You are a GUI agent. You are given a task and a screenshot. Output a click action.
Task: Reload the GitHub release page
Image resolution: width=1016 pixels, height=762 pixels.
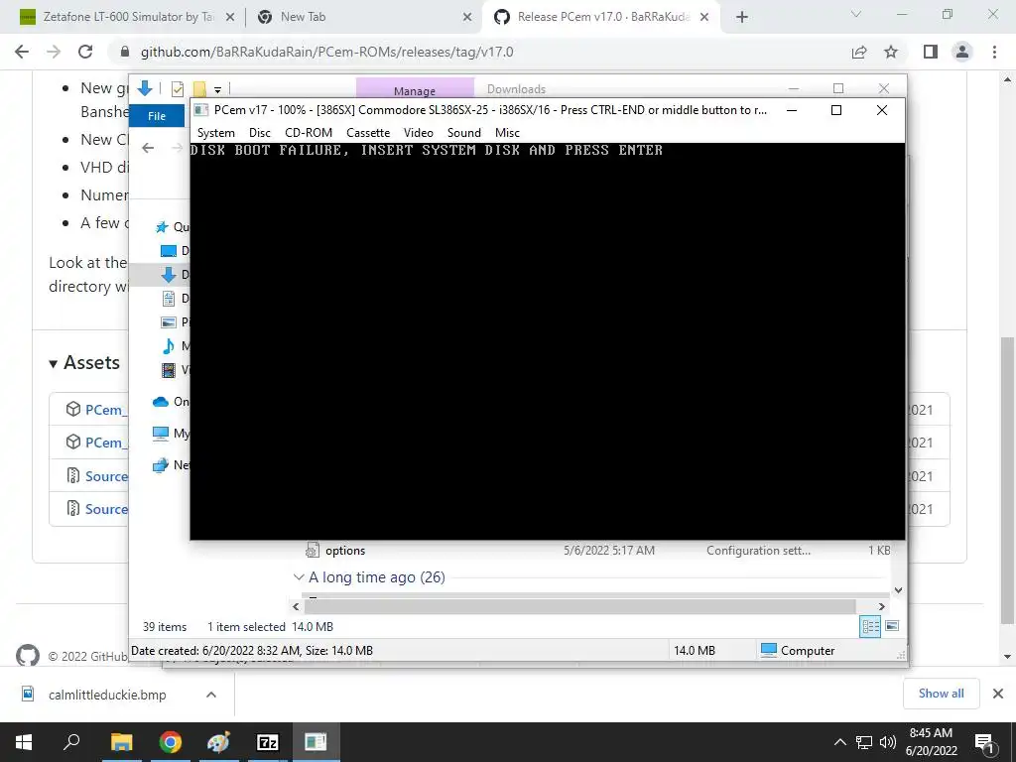click(x=85, y=52)
